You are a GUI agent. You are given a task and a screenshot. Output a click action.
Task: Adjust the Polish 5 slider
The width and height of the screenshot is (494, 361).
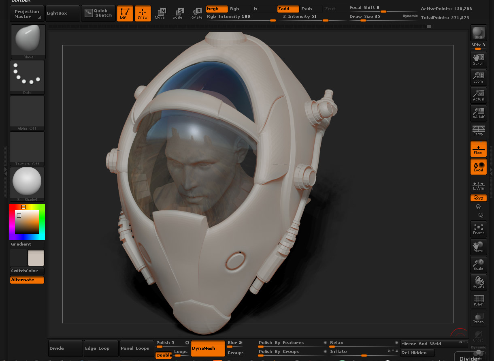click(172, 344)
